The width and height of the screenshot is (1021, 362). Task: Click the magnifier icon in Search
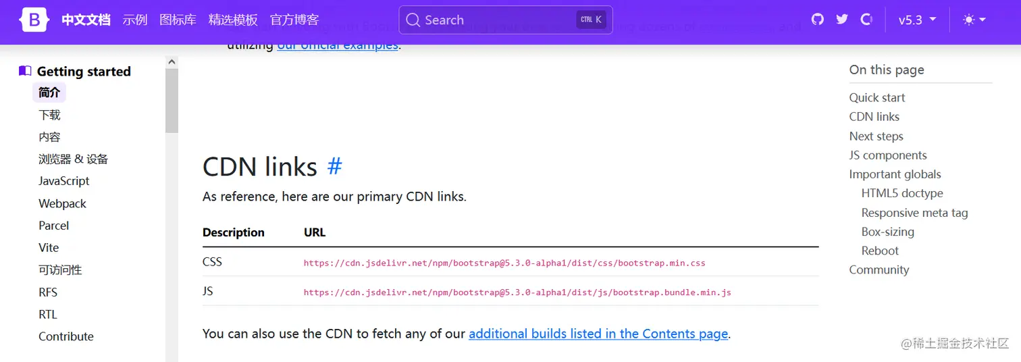click(x=413, y=20)
